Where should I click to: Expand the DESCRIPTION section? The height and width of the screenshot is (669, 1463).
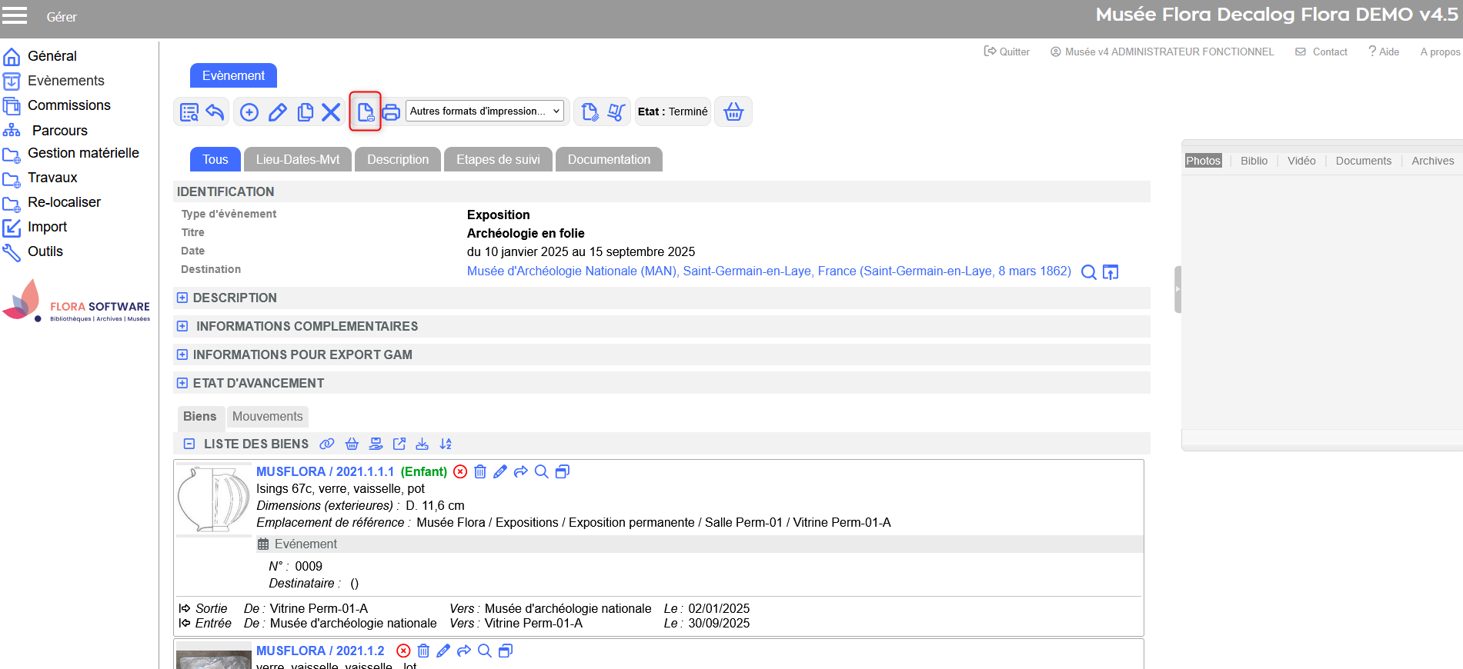pyautogui.click(x=182, y=298)
